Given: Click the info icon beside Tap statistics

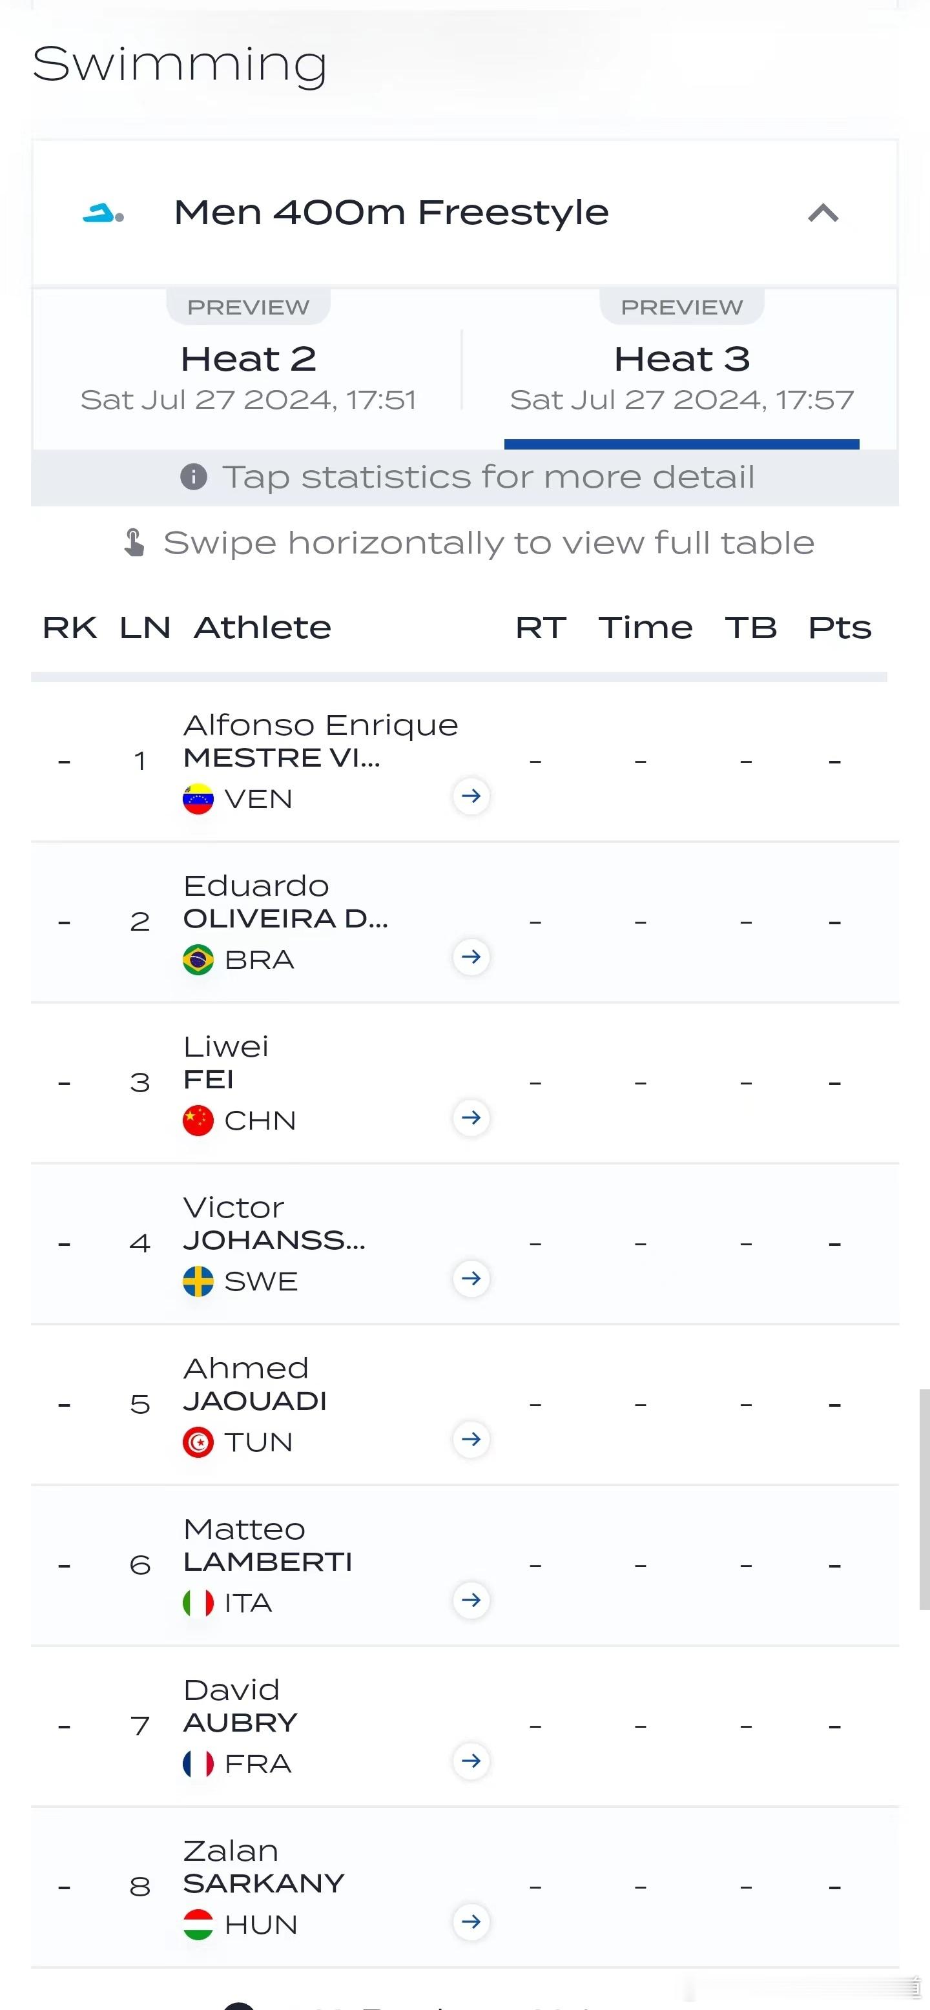Looking at the screenshot, I should (194, 476).
